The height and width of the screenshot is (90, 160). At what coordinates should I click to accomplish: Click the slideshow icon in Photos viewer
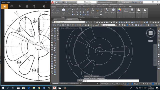point(12,6)
